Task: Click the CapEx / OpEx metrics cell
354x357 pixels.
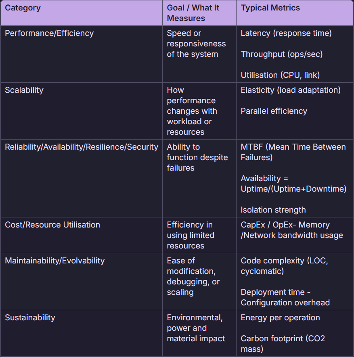Action: click(x=291, y=230)
